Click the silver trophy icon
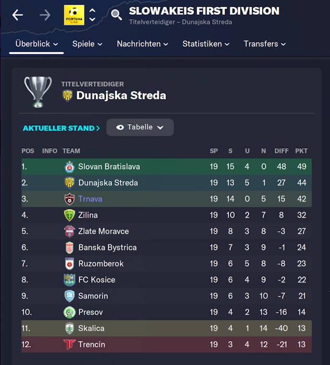The height and width of the screenshot is (365, 330). coord(38,92)
